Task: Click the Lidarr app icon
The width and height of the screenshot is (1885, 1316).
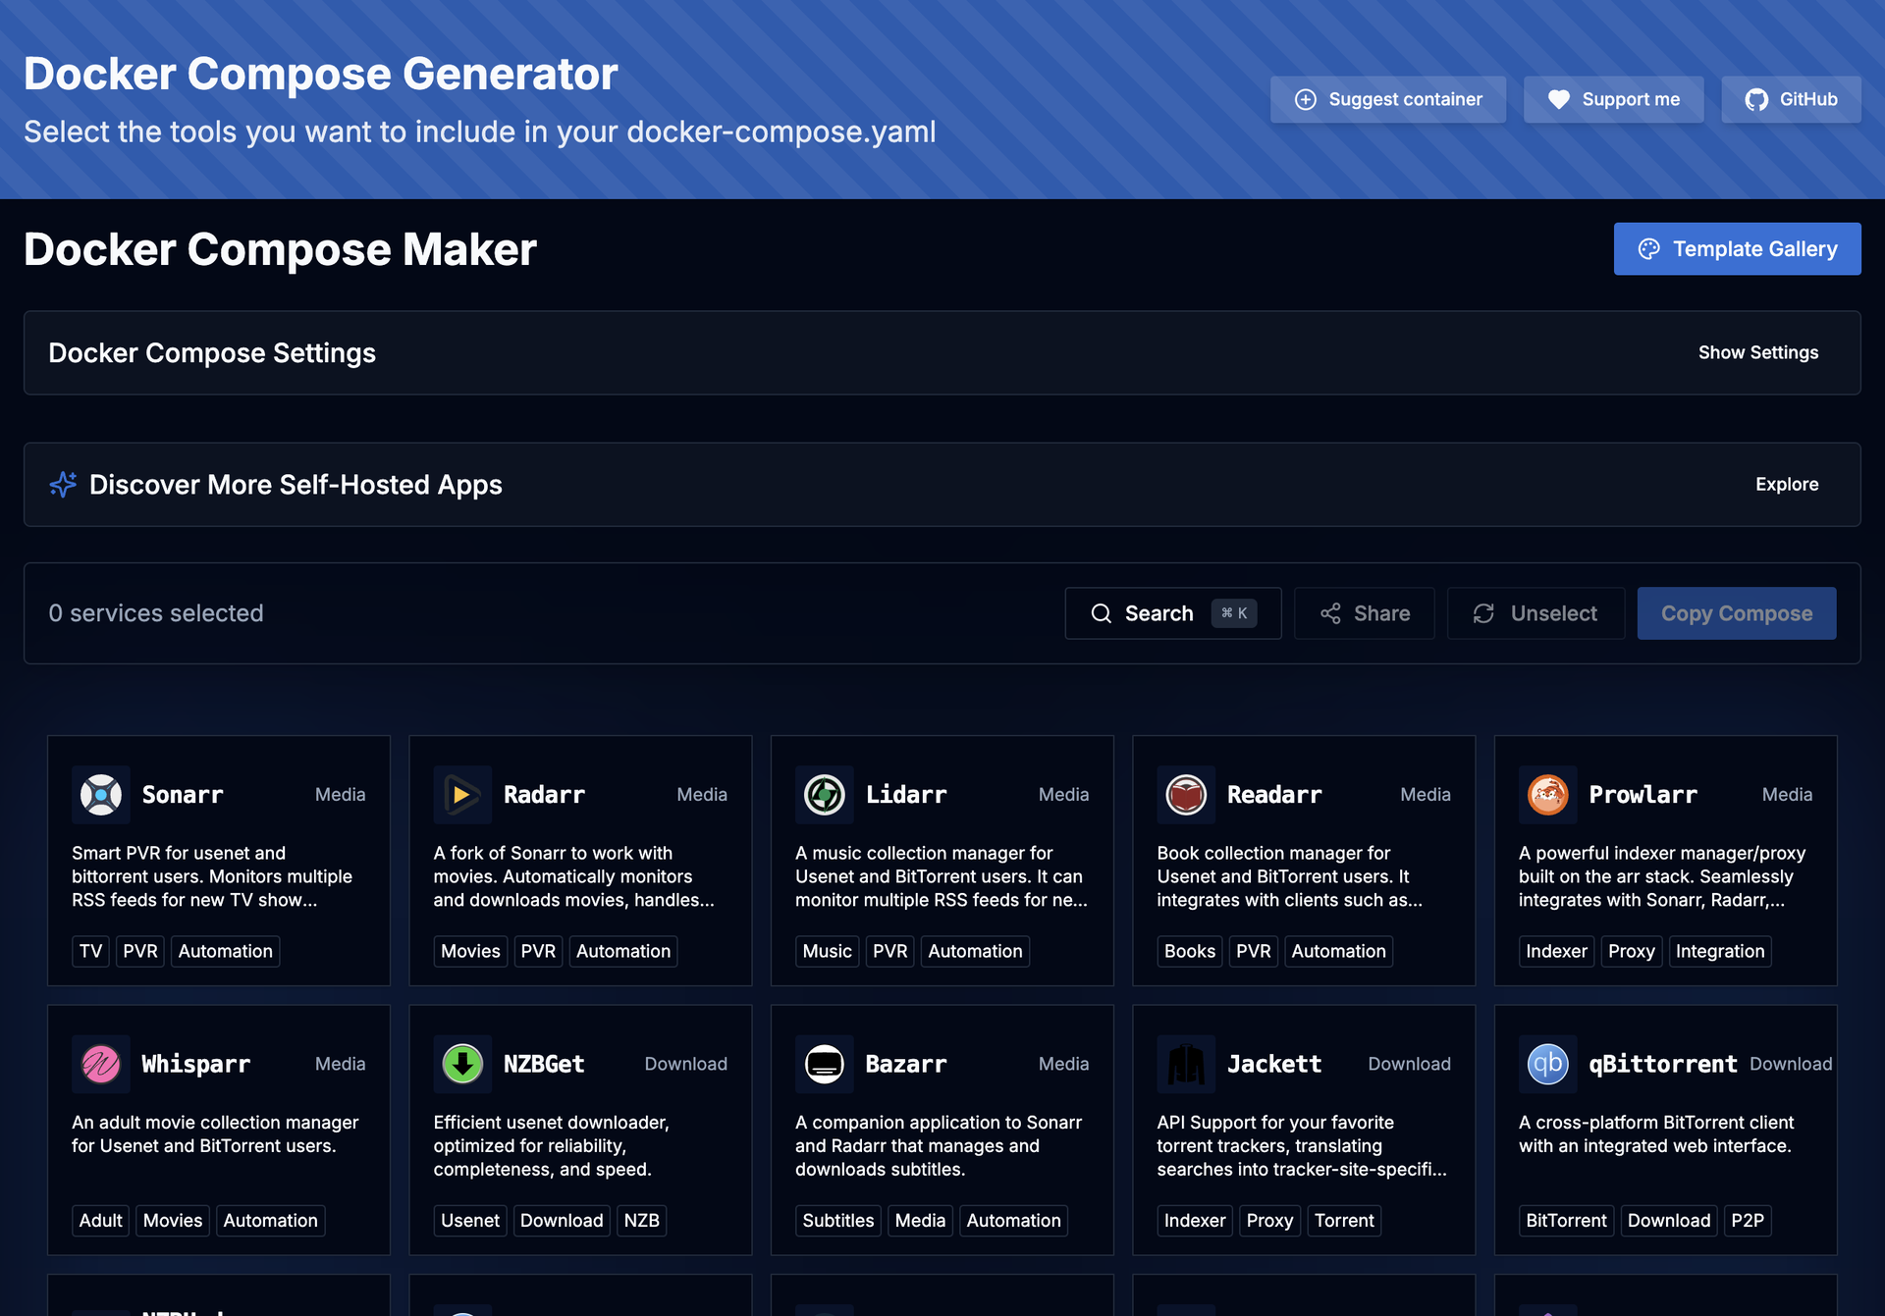Action: (x=825, y=795)
